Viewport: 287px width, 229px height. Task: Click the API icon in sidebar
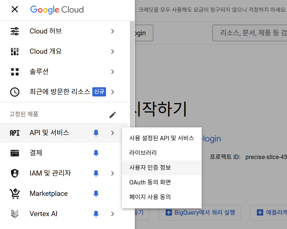click(x=15, y=133)
